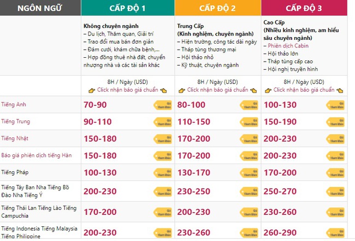The width and height of the screenshot is (355, 241).
Task: Click the price tag beside English 70-90
Action: coord(163,105)
